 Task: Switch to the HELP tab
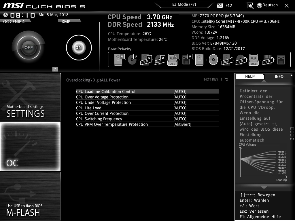click(250, 76)
